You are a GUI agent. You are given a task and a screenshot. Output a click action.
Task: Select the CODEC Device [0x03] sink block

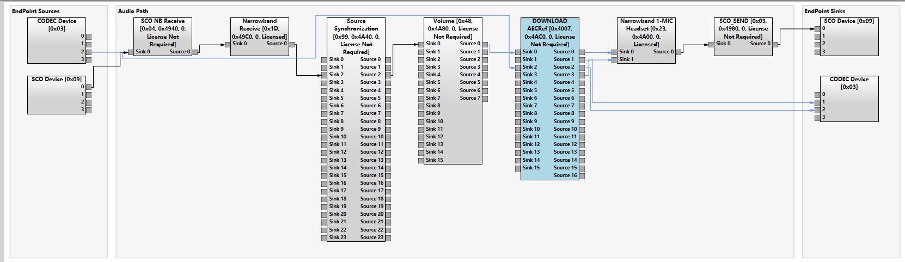click(x=849, y=99)
